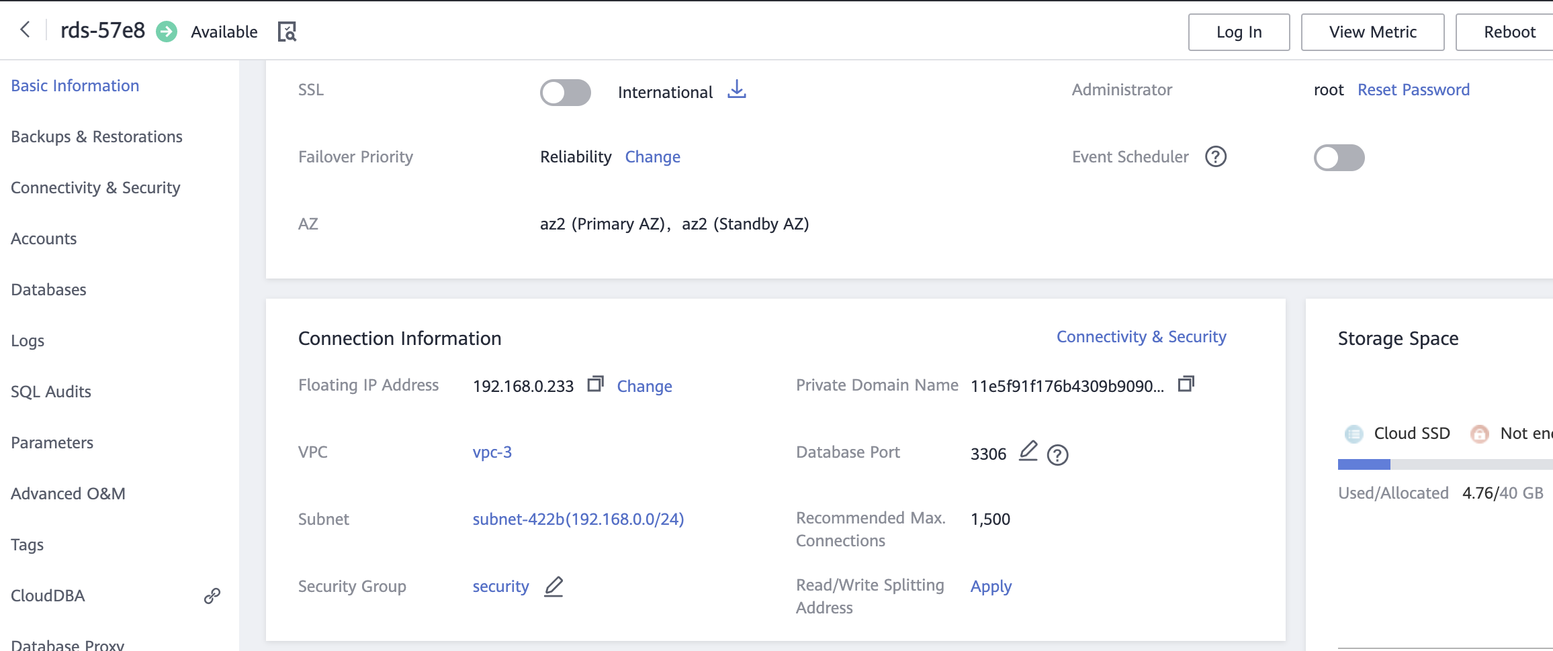Download the SSL International certificate
1553x651 pixels.
click(x=737, y=89)
